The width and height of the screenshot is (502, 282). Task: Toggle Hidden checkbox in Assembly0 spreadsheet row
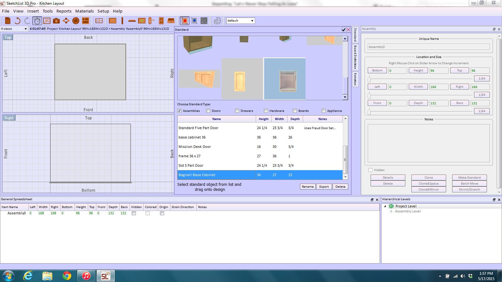pyautogui.click(x=134, y=213)
